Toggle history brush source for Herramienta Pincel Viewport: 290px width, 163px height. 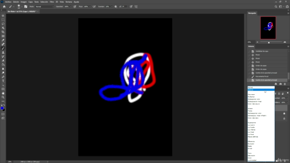pos(249,77)
